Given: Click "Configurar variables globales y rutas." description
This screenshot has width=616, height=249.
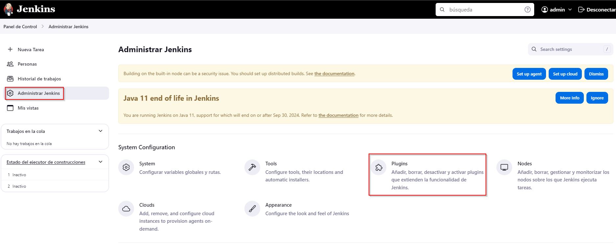Looking at the screenshot, I should tap(180, 172).
